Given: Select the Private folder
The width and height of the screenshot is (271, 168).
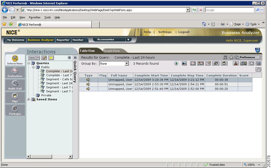Looking at the screenshot, I should coord(46,95).
